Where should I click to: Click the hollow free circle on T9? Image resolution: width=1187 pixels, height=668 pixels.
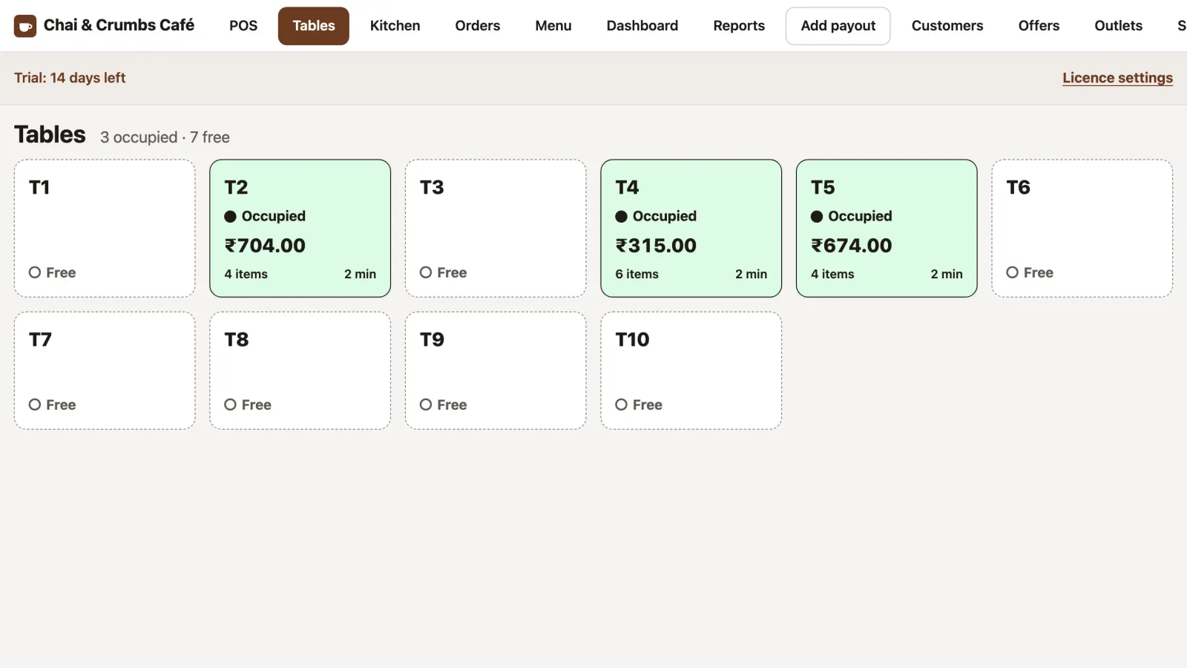426,405
